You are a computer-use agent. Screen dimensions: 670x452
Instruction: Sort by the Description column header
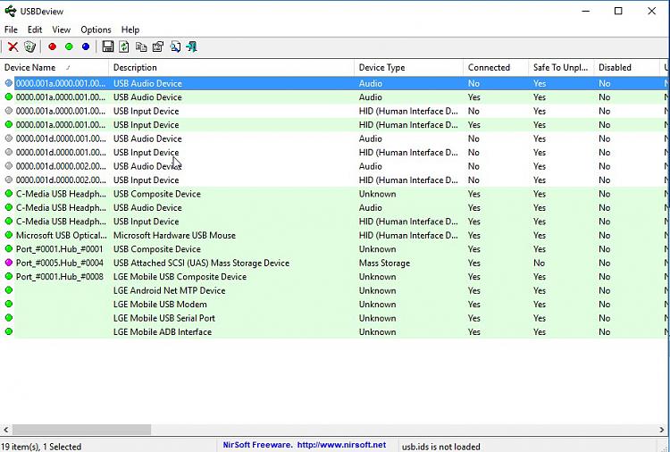(x=231, y=68)
